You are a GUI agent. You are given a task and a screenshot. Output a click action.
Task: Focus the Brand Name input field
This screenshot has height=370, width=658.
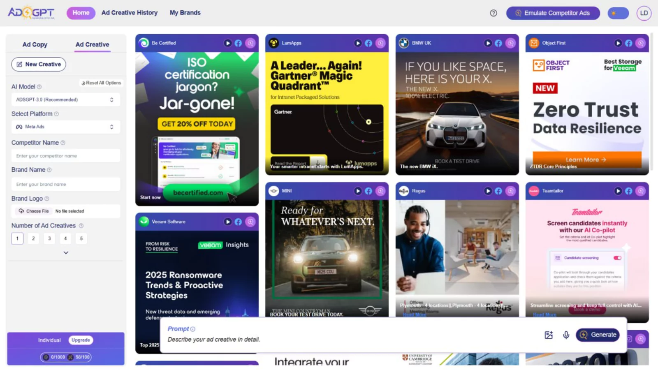pos(65,185)
